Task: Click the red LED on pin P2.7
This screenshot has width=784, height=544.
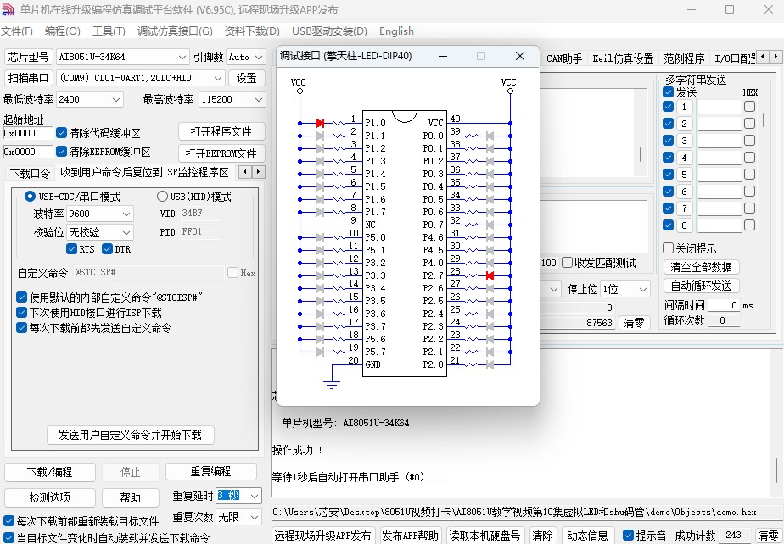Action: 490,275
